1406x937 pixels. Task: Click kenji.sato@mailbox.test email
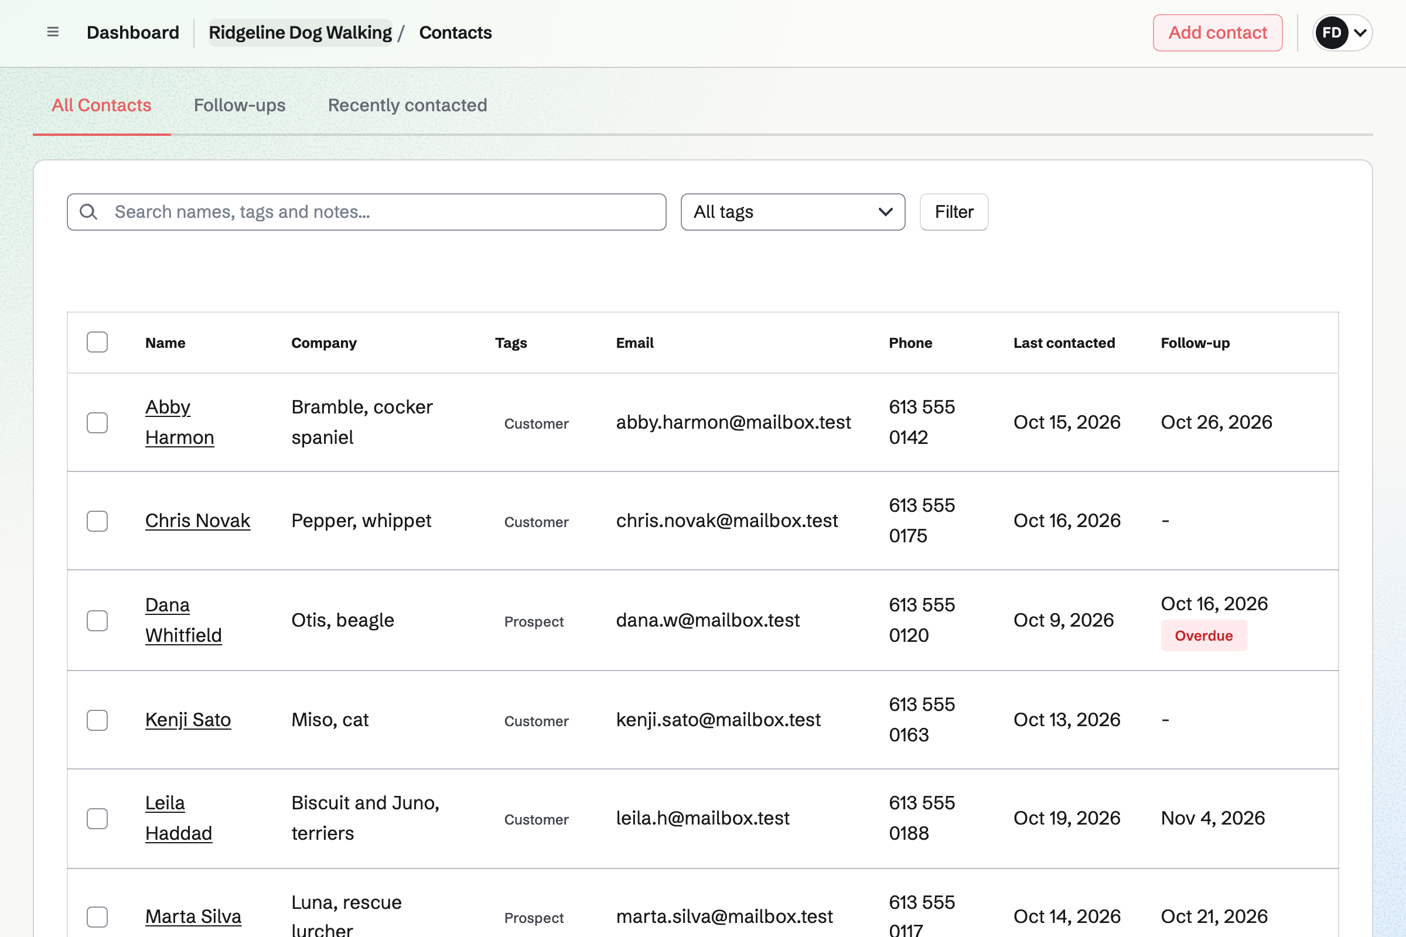tap(719, 720)
